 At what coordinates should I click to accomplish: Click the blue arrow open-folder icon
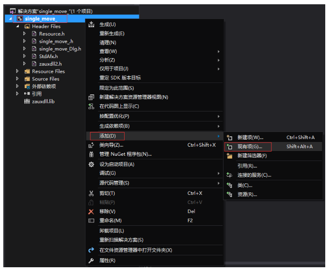[x=91, y=250]
